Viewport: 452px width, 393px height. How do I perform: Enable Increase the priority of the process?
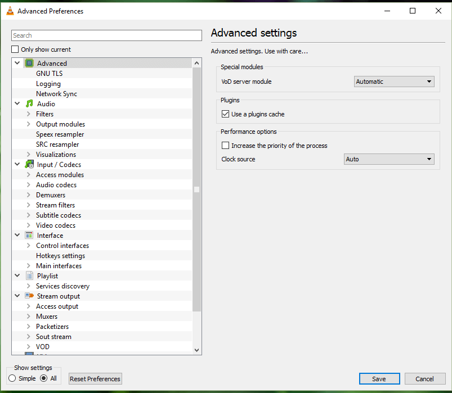pos(225,146)
